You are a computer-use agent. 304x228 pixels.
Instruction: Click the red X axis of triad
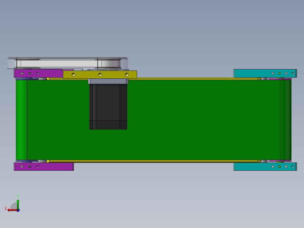[12, 210]
